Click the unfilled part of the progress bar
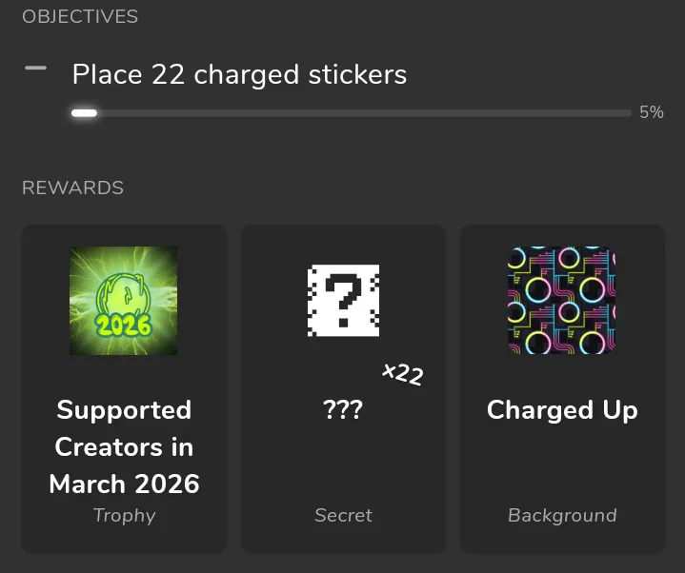Screen dimensions: 685x573 click(x=362, y=113)
